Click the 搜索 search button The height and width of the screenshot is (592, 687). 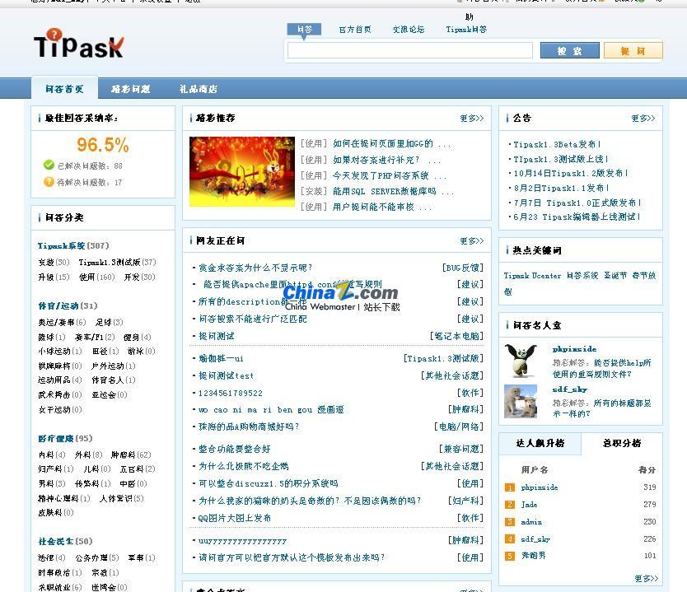tap(568, 50)
